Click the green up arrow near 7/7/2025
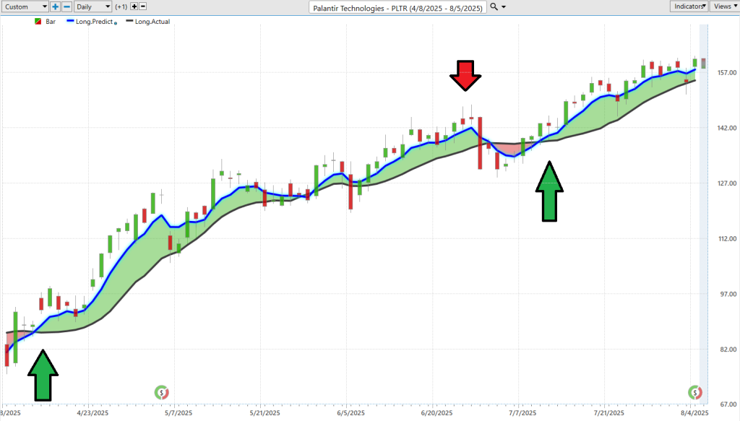Viewport: 740px width, 421px height. tap(549, 191)
